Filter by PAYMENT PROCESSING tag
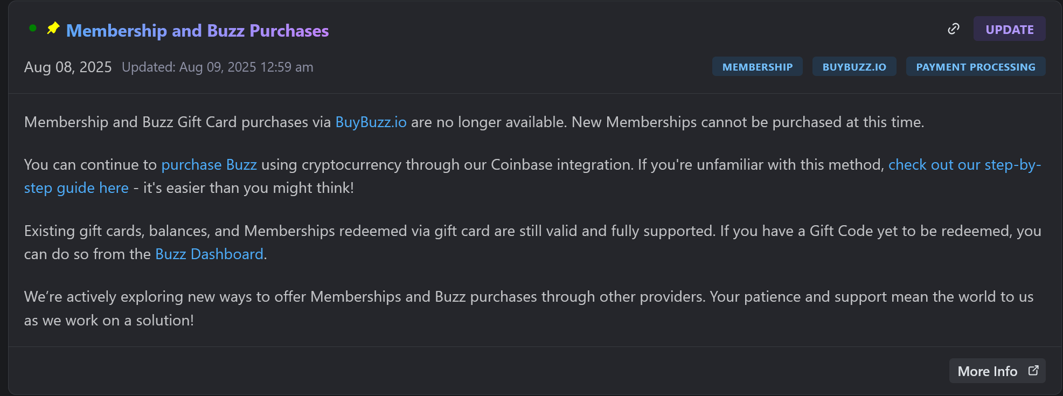 [x=975, y=67]
